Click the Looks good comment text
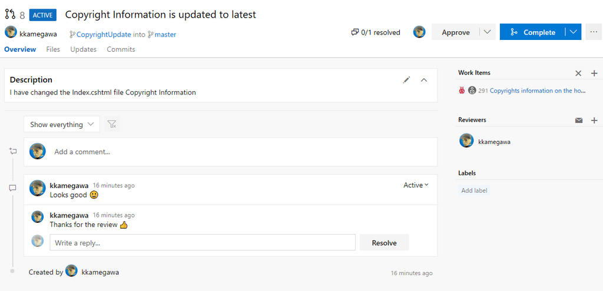The width and height of the screenshot is (603, 291). tap(68, 195)
